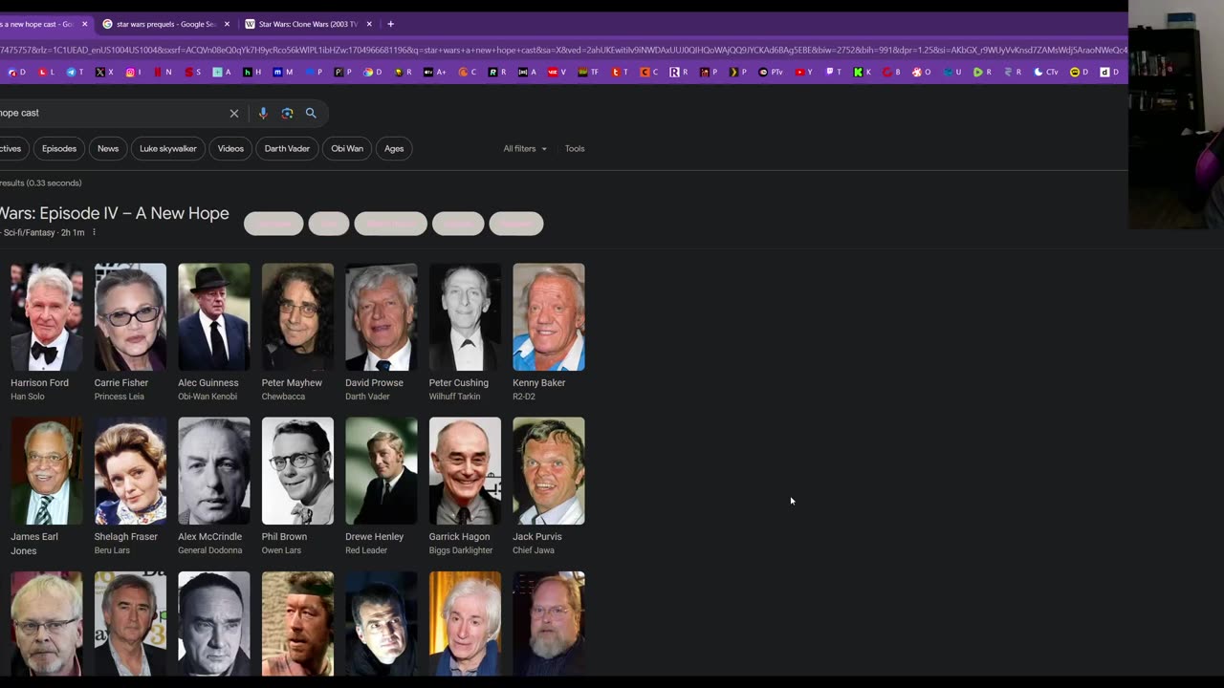The width and height of the screenshot is (1224, 688).
Task: Click the browser address bar
Action: click(564, 50)
